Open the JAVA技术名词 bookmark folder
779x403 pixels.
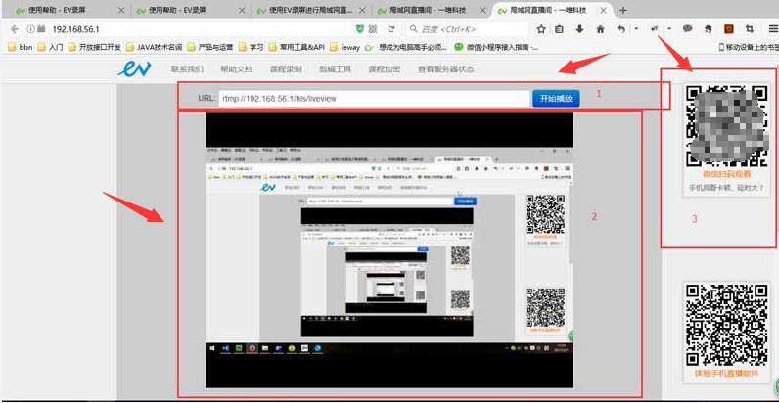coord(155,48)
